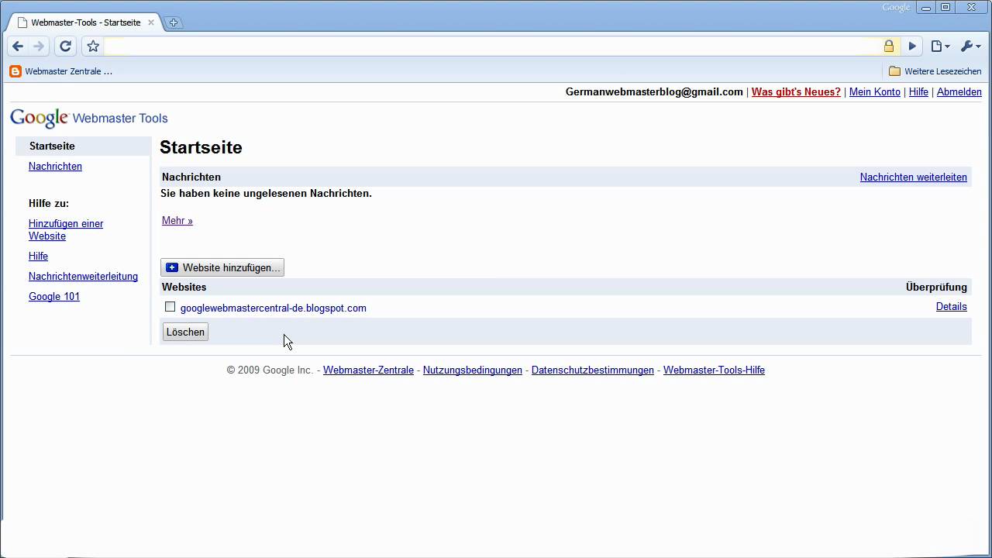
Task: Click the Website hinzufügen... button
Action: [x=222, y=267]
